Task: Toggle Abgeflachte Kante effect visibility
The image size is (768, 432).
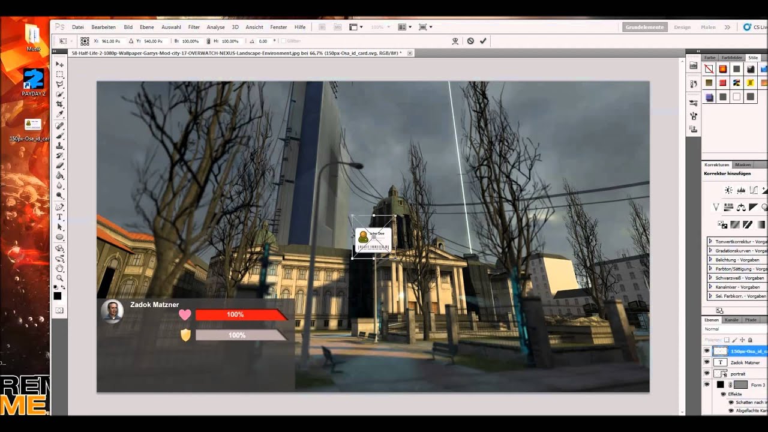Action: [731, 411]
